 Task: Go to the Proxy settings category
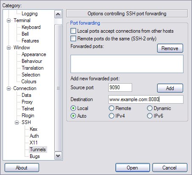click(x=27, y=102)
